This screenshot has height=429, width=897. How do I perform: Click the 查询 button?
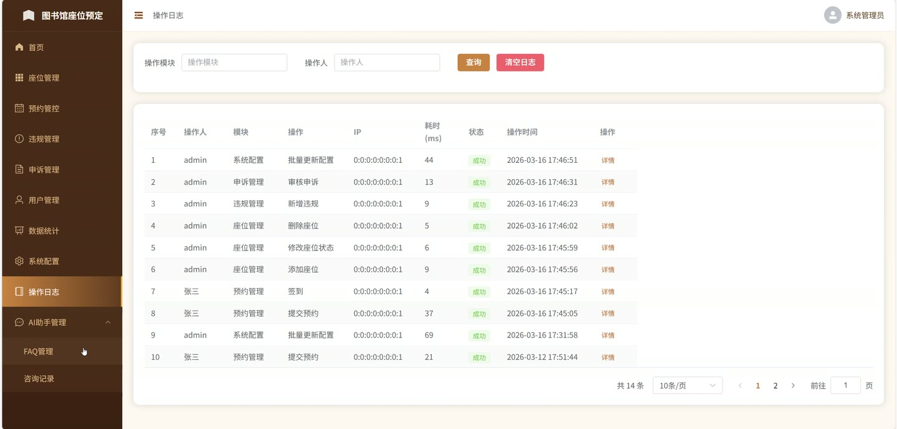[x=473, y=62]
